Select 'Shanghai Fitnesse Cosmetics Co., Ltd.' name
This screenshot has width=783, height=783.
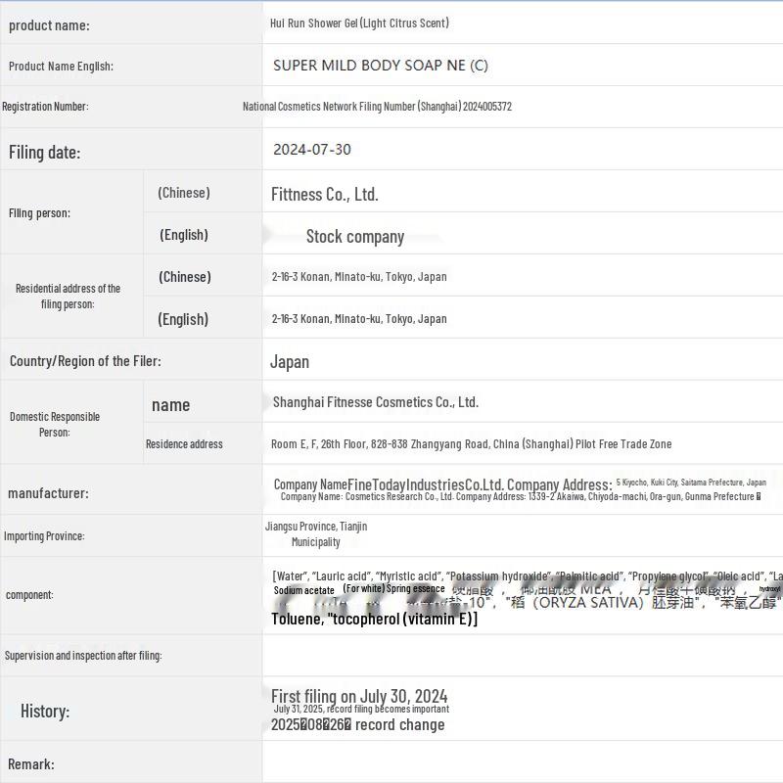pos(375,402)
